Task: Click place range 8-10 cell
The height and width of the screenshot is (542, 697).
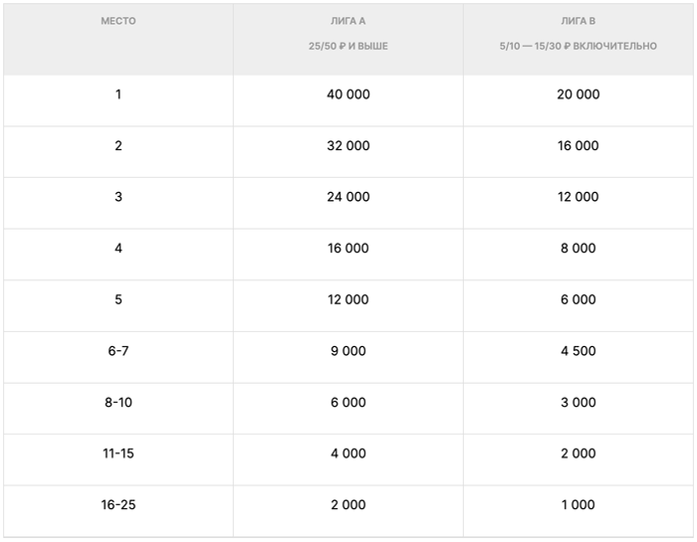Action: tap(118, 403)
